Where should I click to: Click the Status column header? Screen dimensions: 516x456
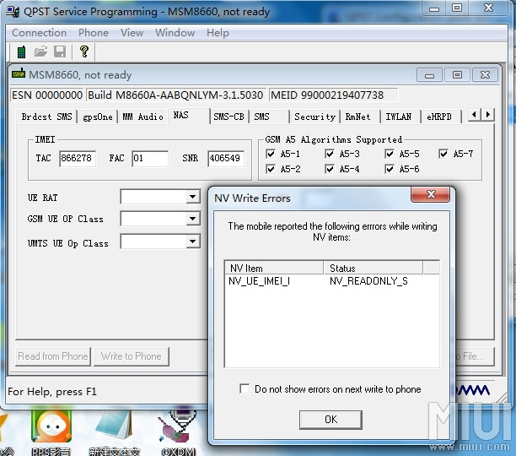coord(374,268)
